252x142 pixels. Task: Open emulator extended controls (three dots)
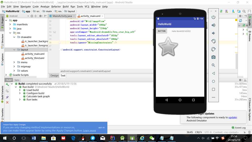pyautogui.click(x=213, y=97)
